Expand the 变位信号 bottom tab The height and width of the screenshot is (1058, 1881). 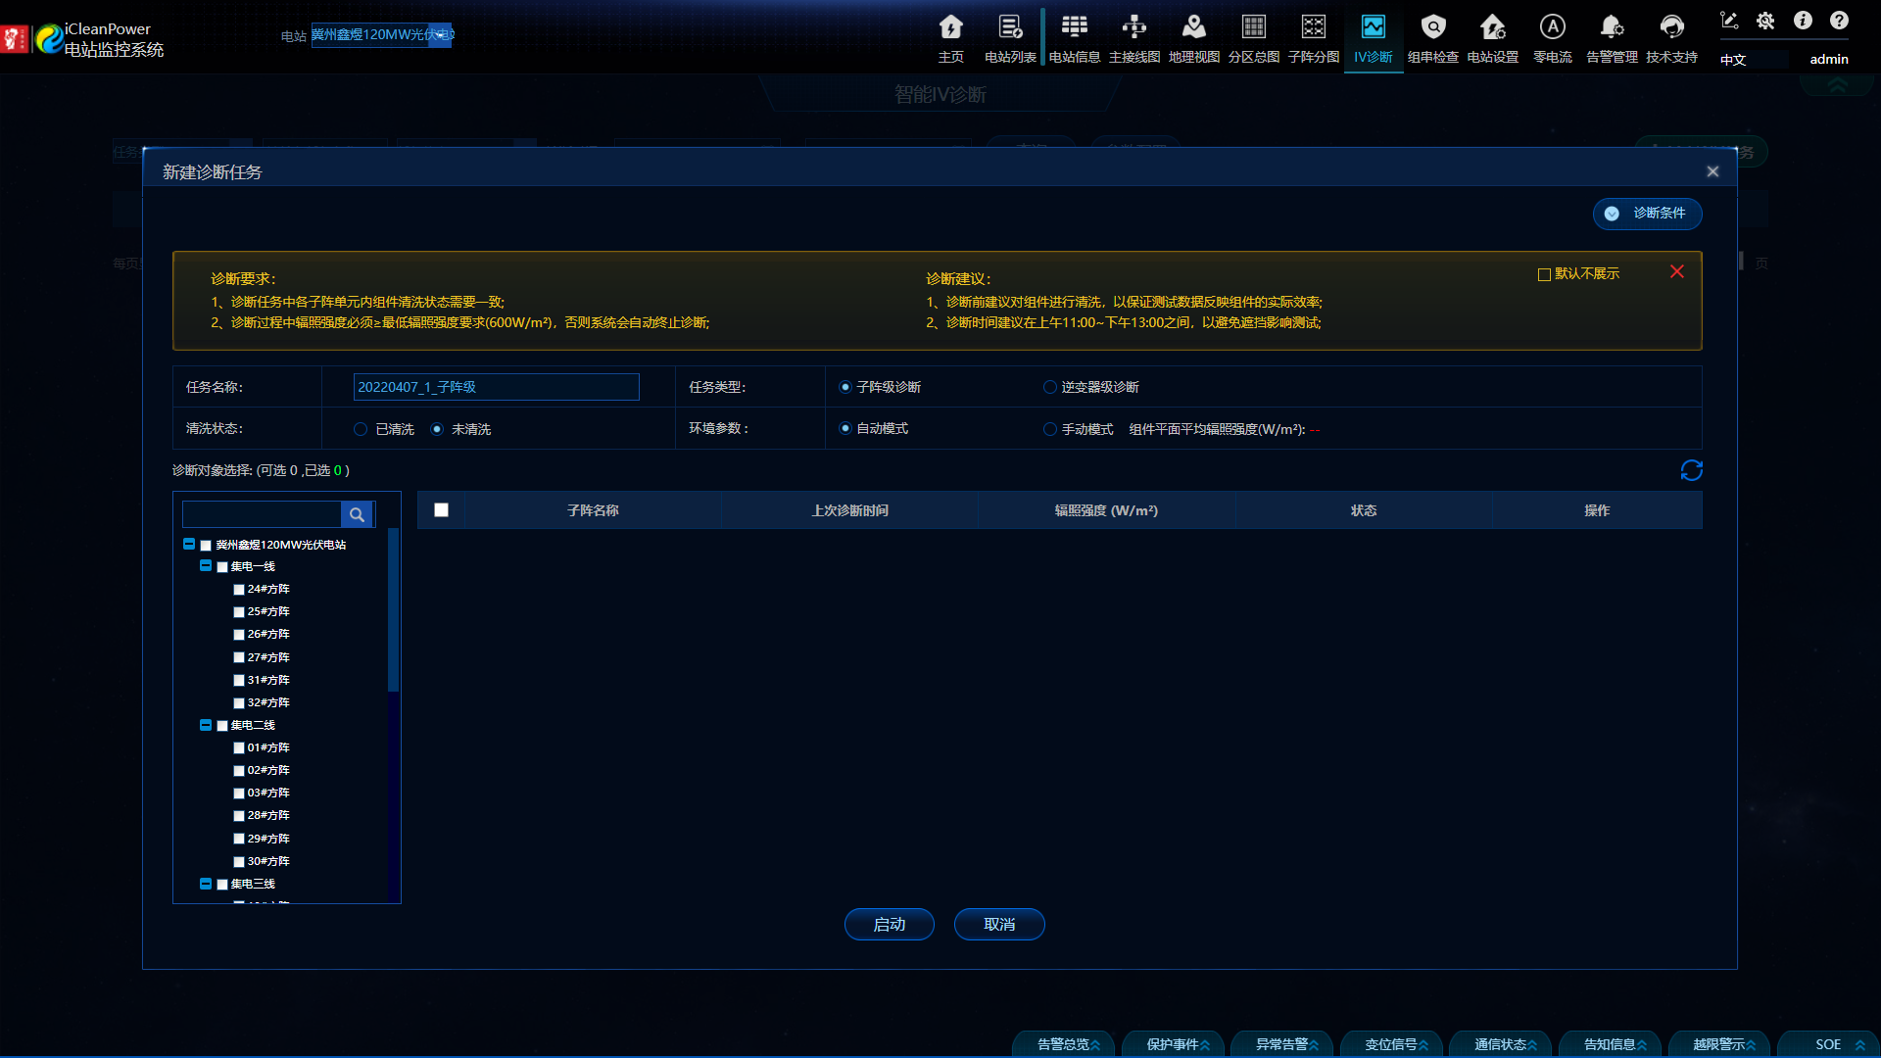(1393, 1044)
